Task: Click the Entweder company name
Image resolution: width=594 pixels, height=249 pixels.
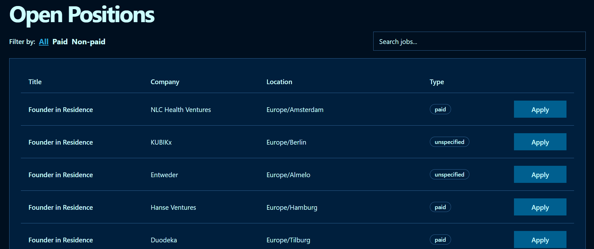Action: pos(164,175)
